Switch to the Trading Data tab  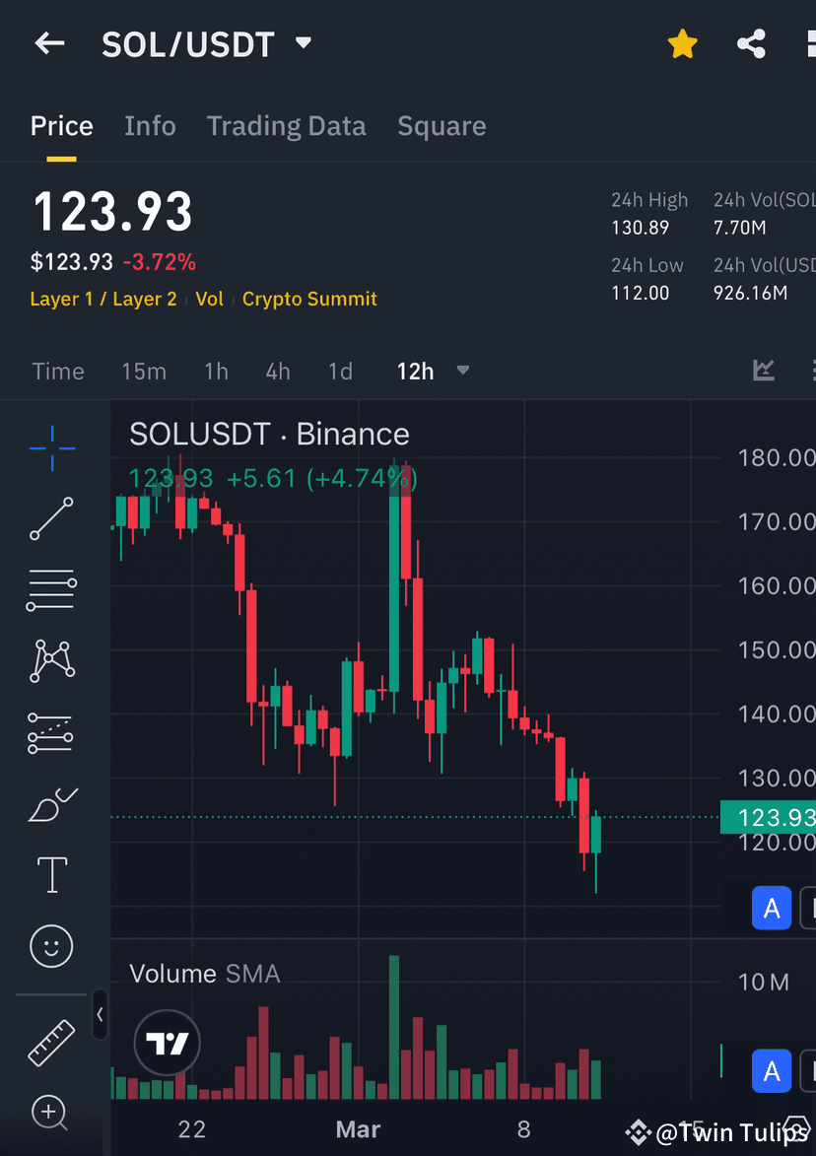286,126
